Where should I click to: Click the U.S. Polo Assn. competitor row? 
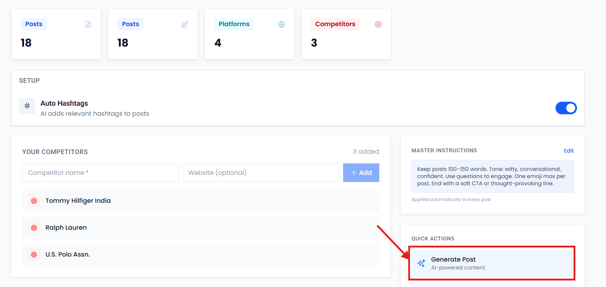[x=201, y=255]
